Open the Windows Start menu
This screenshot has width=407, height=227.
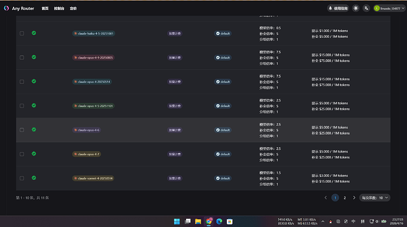(177, 222)
